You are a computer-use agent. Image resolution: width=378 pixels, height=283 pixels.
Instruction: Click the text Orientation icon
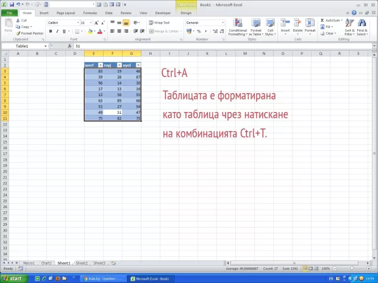pos(136,23)
